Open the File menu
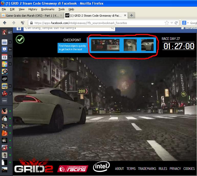Viewport: 197px width, 176px height. point(4,9)
